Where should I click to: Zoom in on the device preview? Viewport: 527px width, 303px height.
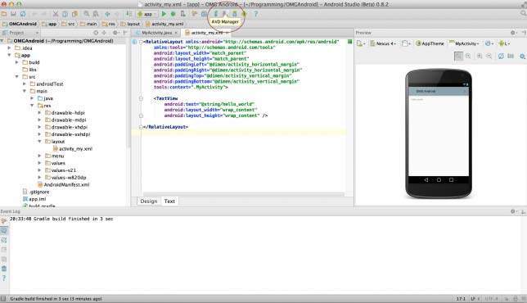[x=480, y=57]
